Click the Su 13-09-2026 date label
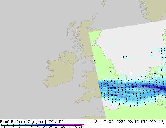Viewport: 166px width, 128px height. coord(110,122)
